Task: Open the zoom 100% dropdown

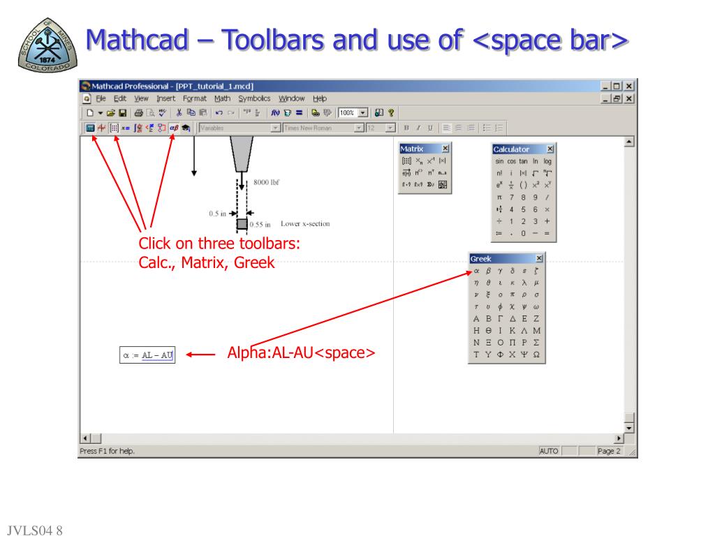Action: tap(363, 113)
